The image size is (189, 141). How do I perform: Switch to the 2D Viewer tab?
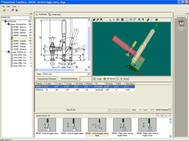point(123,79)
